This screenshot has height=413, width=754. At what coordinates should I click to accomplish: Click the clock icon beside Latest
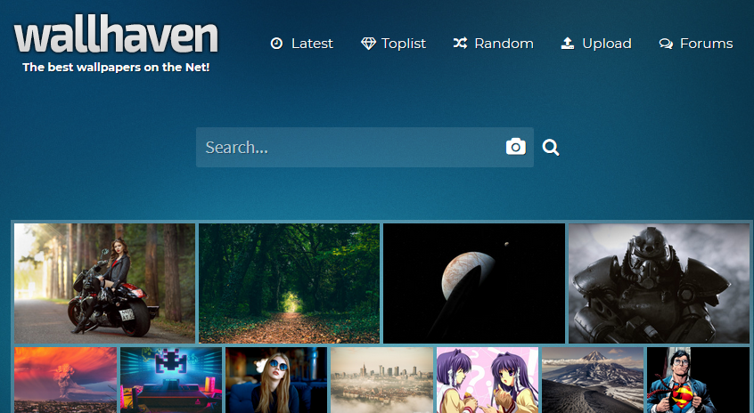pyautogui.click(x=276, y=44)
